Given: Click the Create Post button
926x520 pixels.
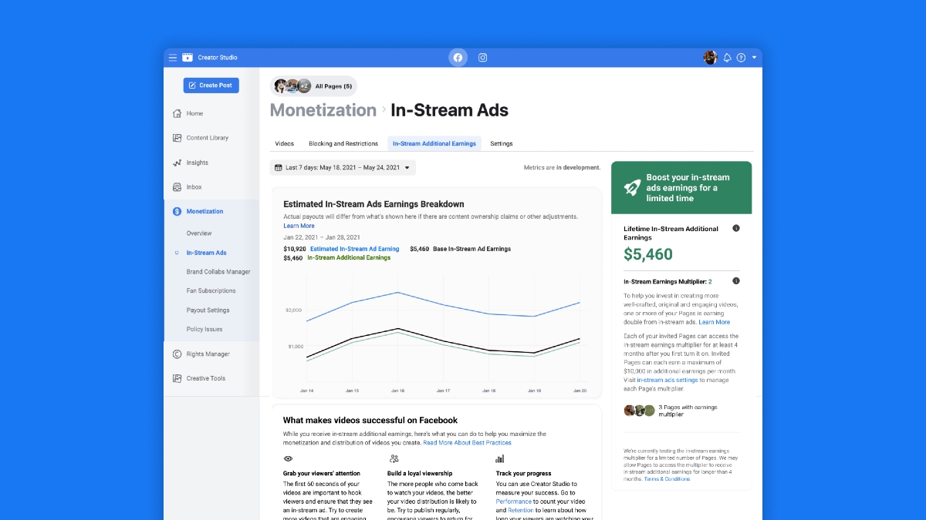Looking at the screenshot, I should [211, 85].
